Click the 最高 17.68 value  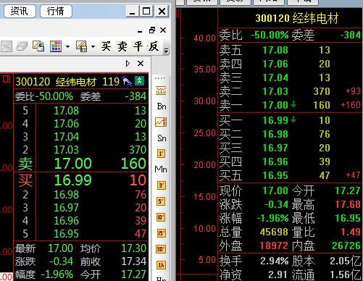pyautogui.click(x=348, y=205)
